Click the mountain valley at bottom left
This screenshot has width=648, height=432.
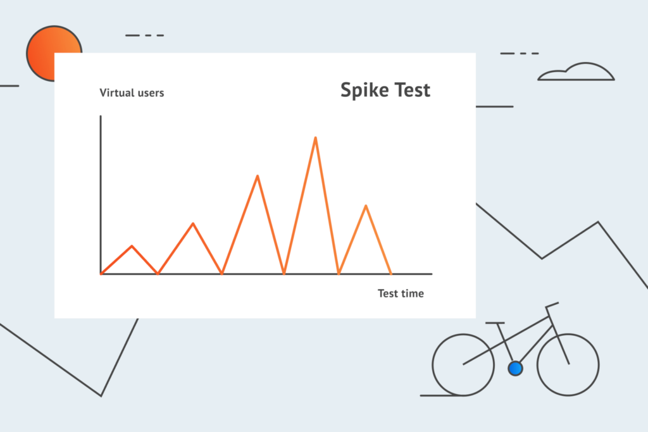(101, 396)
